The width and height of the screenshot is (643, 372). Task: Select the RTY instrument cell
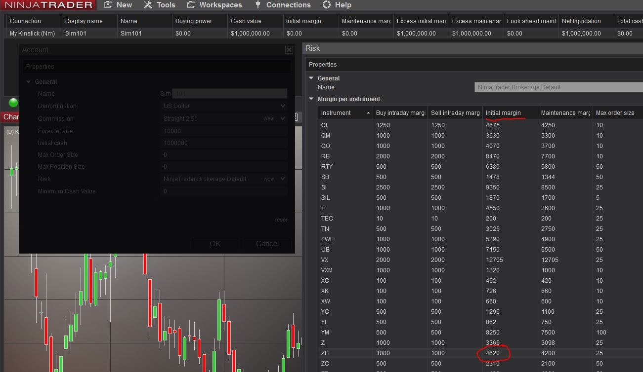pos(345,167)
